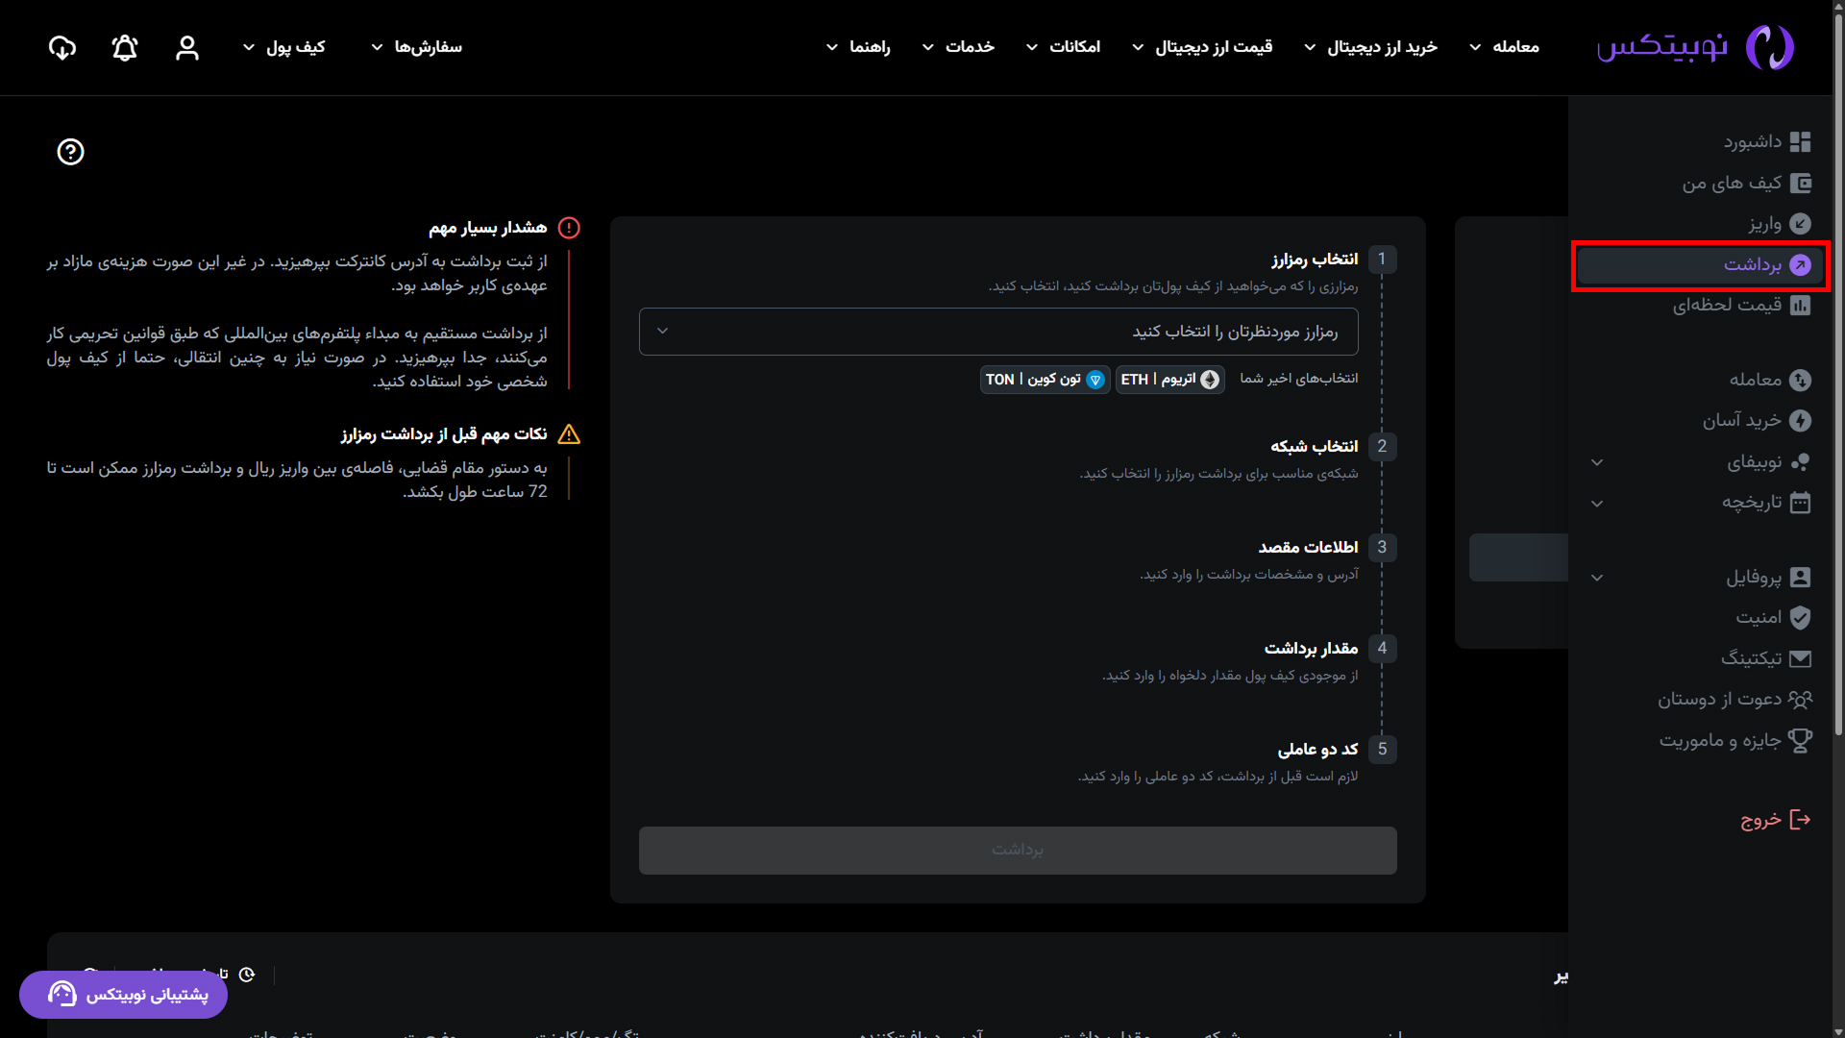
Task: Click the داشبورد dashboard icon in sidebar
Action: [1800, 142]
